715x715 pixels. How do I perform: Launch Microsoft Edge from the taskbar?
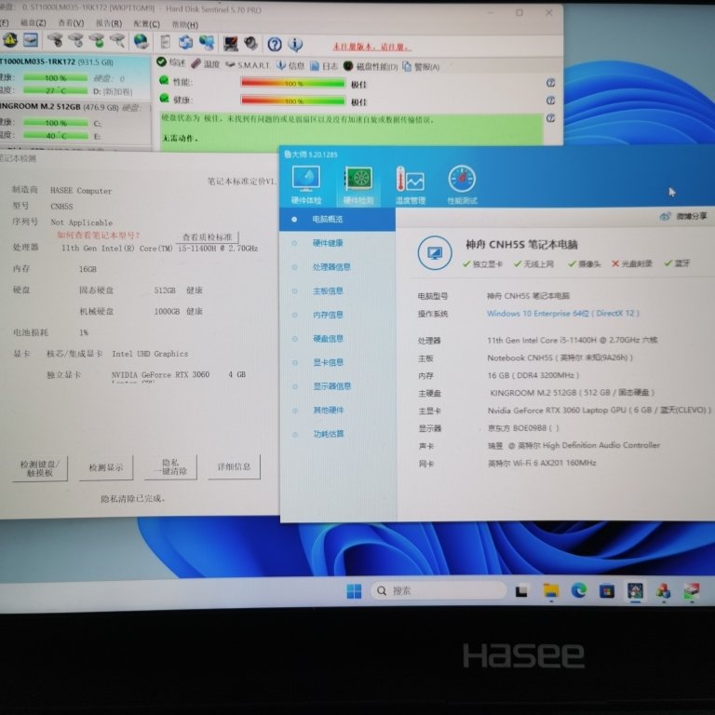pos(579,591)
